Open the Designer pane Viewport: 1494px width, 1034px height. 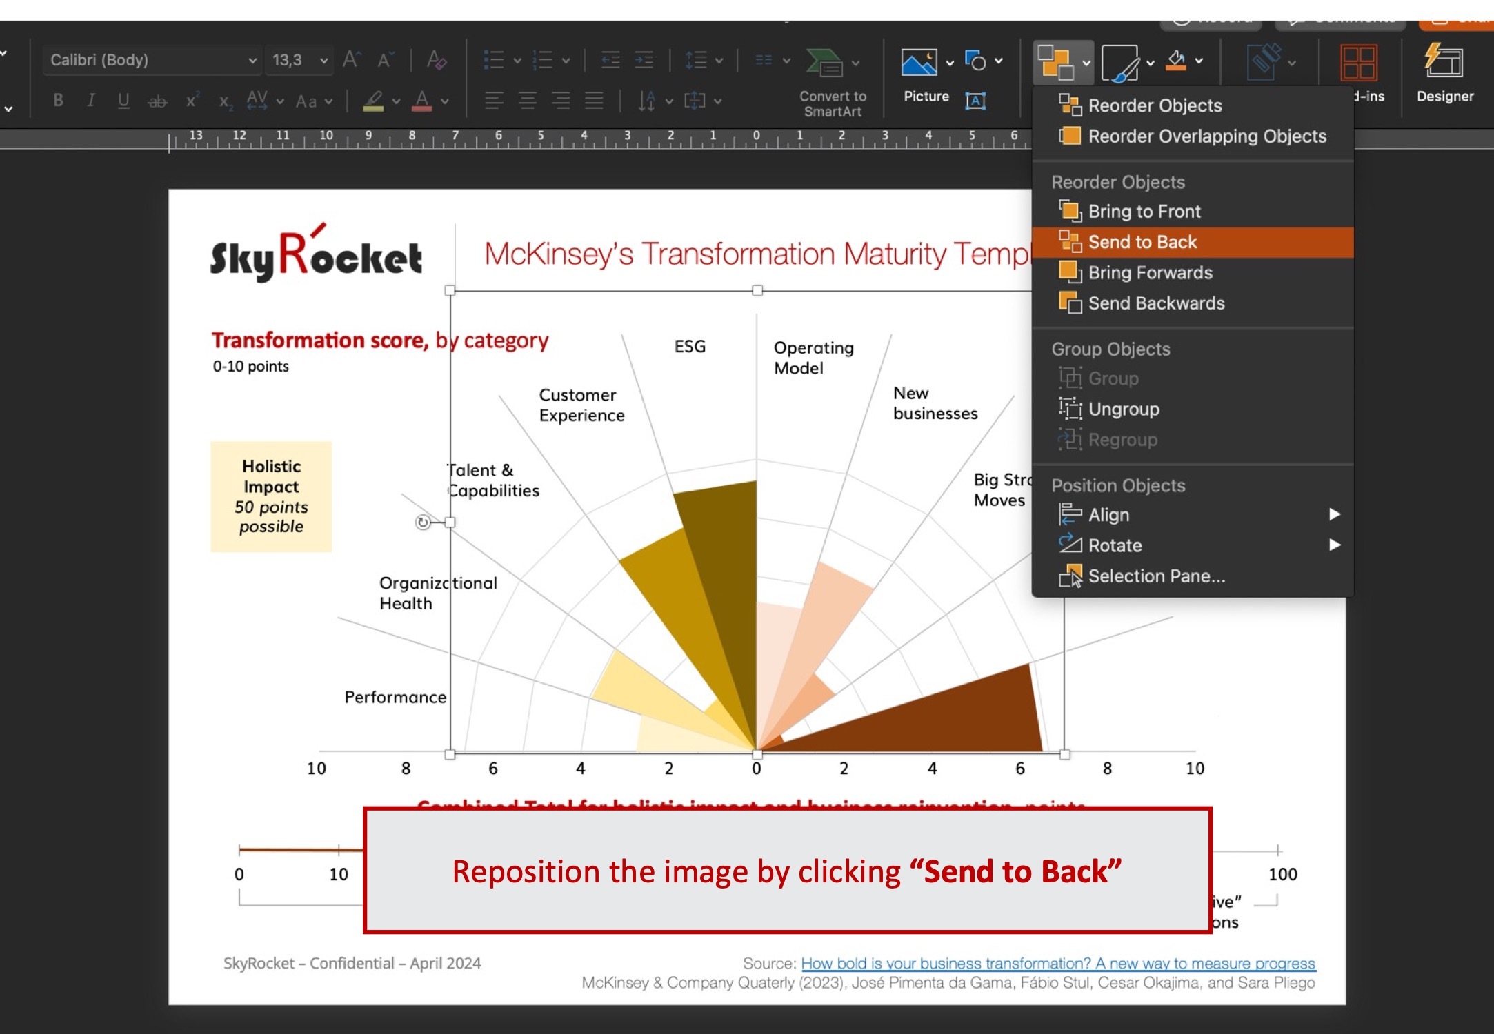[x=1444, y=73]
